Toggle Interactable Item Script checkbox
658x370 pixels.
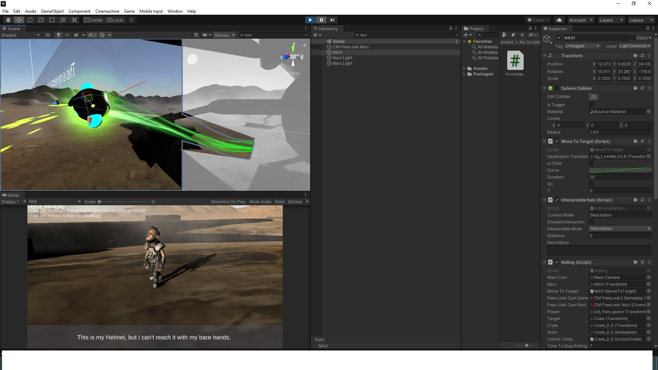point(557,200)
